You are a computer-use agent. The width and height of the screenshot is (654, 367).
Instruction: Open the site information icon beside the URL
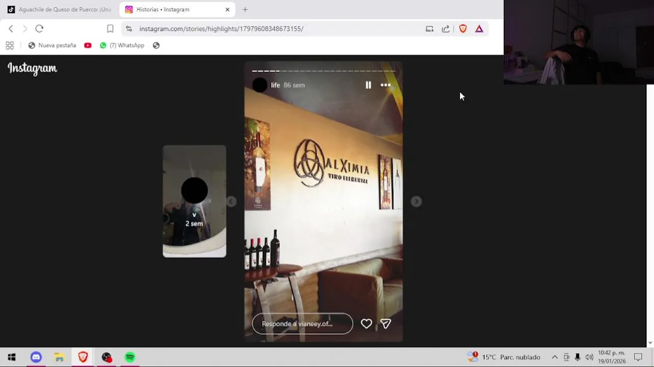pos(129,29)
